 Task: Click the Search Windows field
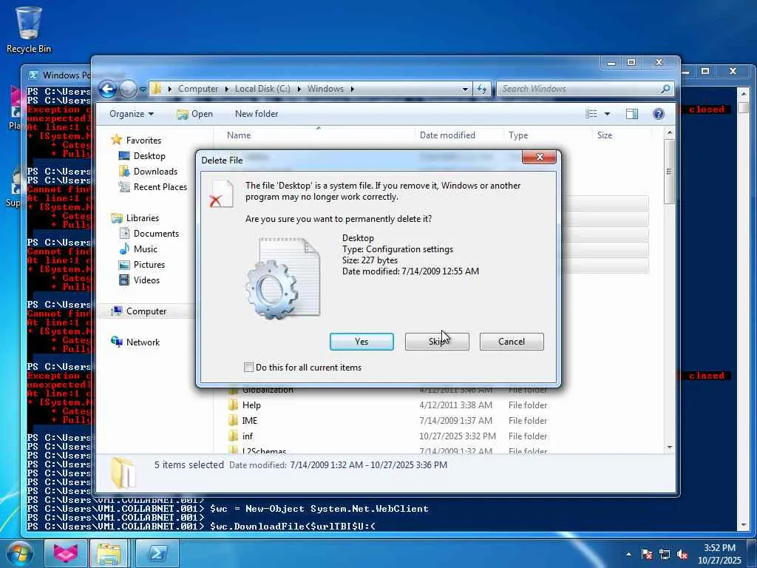(x=580, y=89)
